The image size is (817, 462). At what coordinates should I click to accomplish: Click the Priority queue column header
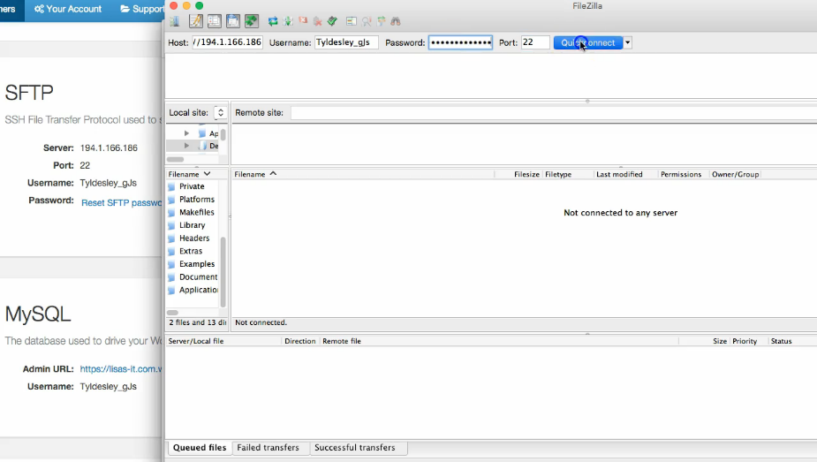click(748, 341)
